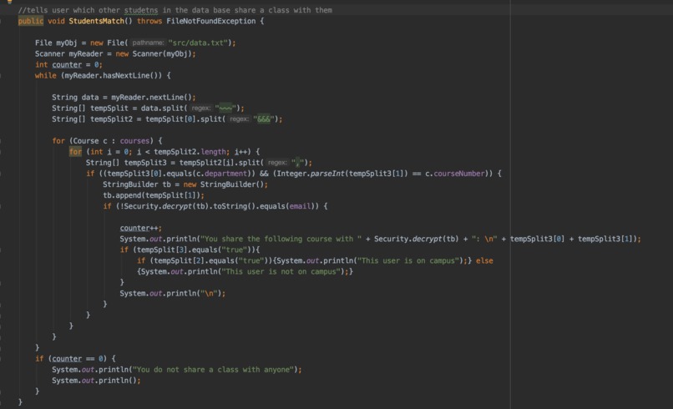The height and width of the screenshot is (409, 673).
Task: Click the "pathname:" parameter hint
Action: click(148, 43)
